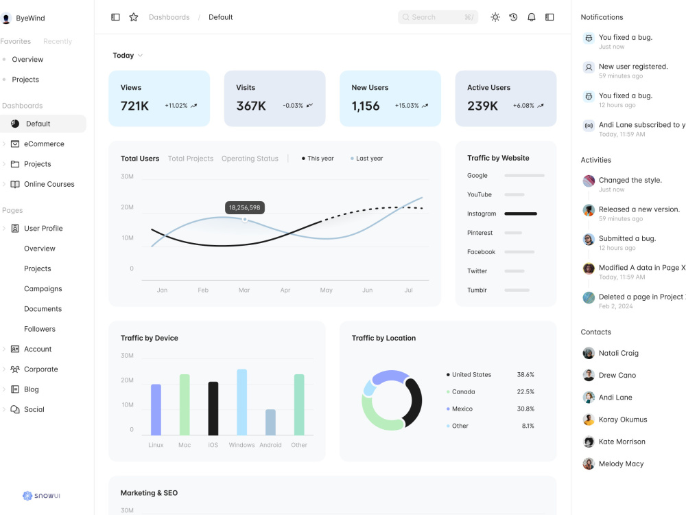The image size is (686, 515).
Task: Expand the Blog chevron
Action: click(x=4, y=389)
